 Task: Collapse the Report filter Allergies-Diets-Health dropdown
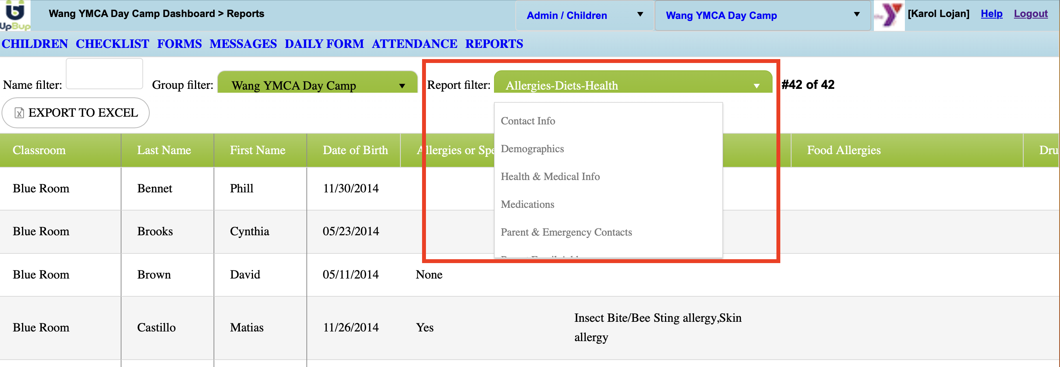click(x=633, y=82)
